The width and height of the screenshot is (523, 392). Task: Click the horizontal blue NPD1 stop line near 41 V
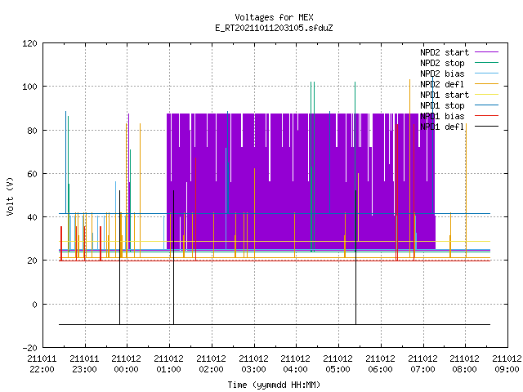pyautogui.click(x=275, y=213)
